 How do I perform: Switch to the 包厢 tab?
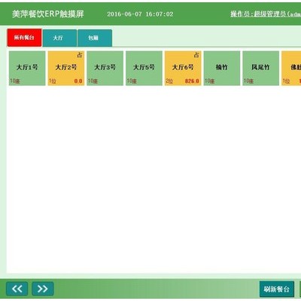pos(95,38)
